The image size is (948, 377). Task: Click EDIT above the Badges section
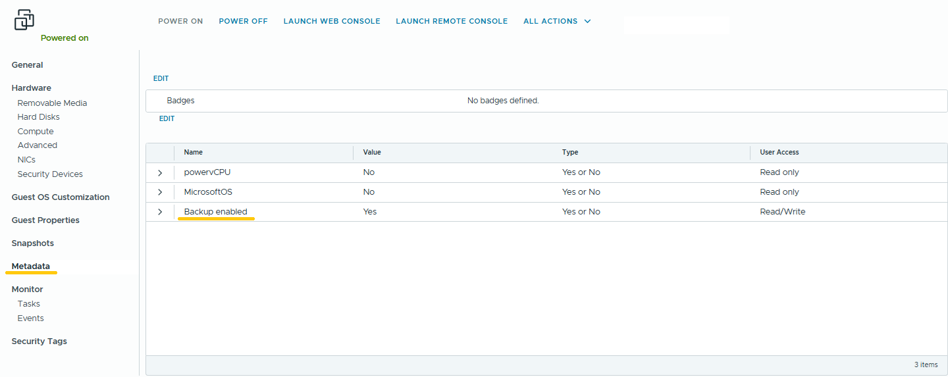tap(161, 78)
